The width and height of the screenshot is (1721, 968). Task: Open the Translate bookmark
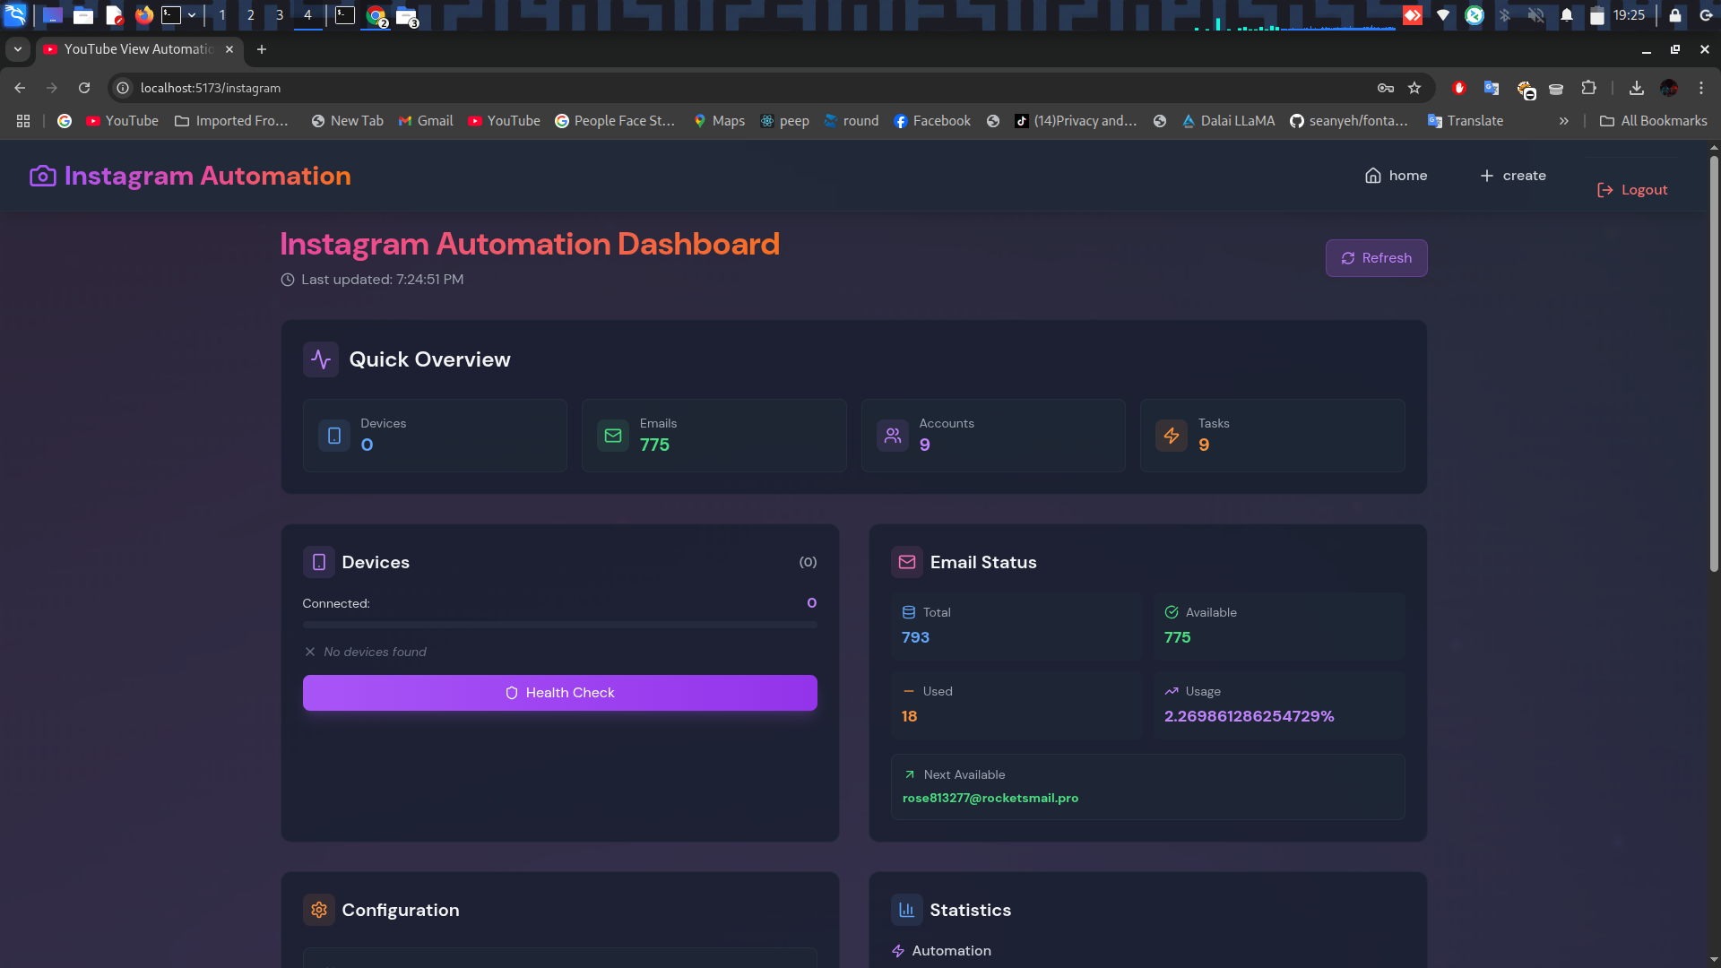[1466, 121]
